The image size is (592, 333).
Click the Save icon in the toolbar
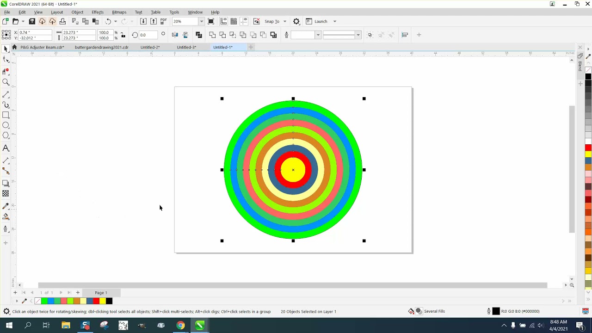(32, 21)
